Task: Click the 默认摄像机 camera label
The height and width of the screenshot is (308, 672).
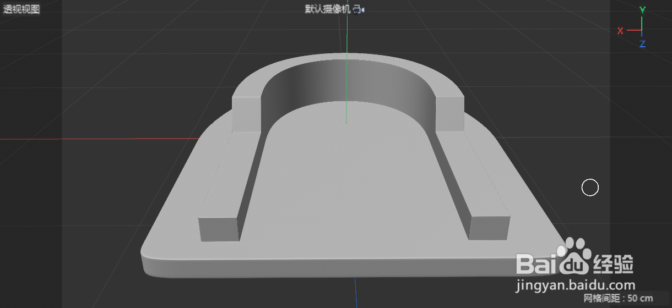Action: [x=328, y=9]
